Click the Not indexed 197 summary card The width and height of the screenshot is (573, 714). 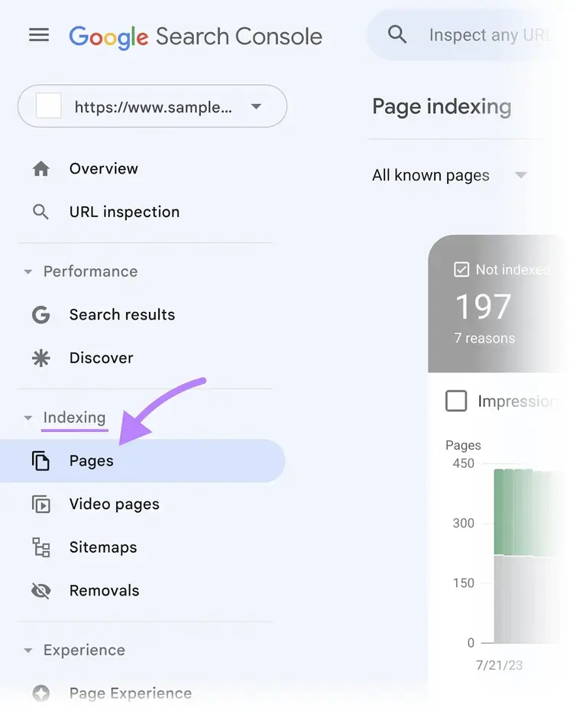pyautogui.click(x=496, y=303)
